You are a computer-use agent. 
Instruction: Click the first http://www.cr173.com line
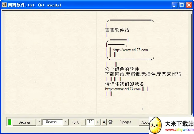[130, 50]
